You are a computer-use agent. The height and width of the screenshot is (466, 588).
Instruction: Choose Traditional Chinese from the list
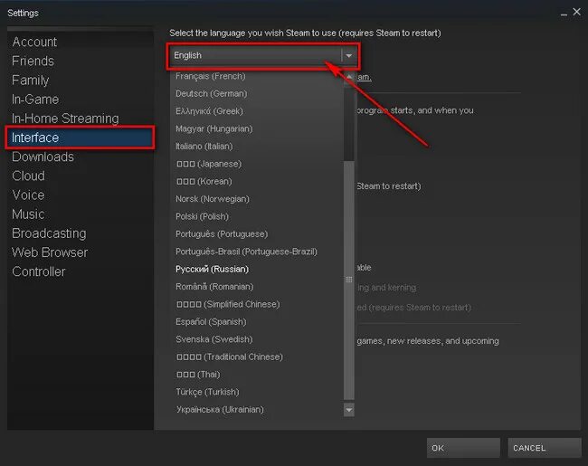click(257, 357)
